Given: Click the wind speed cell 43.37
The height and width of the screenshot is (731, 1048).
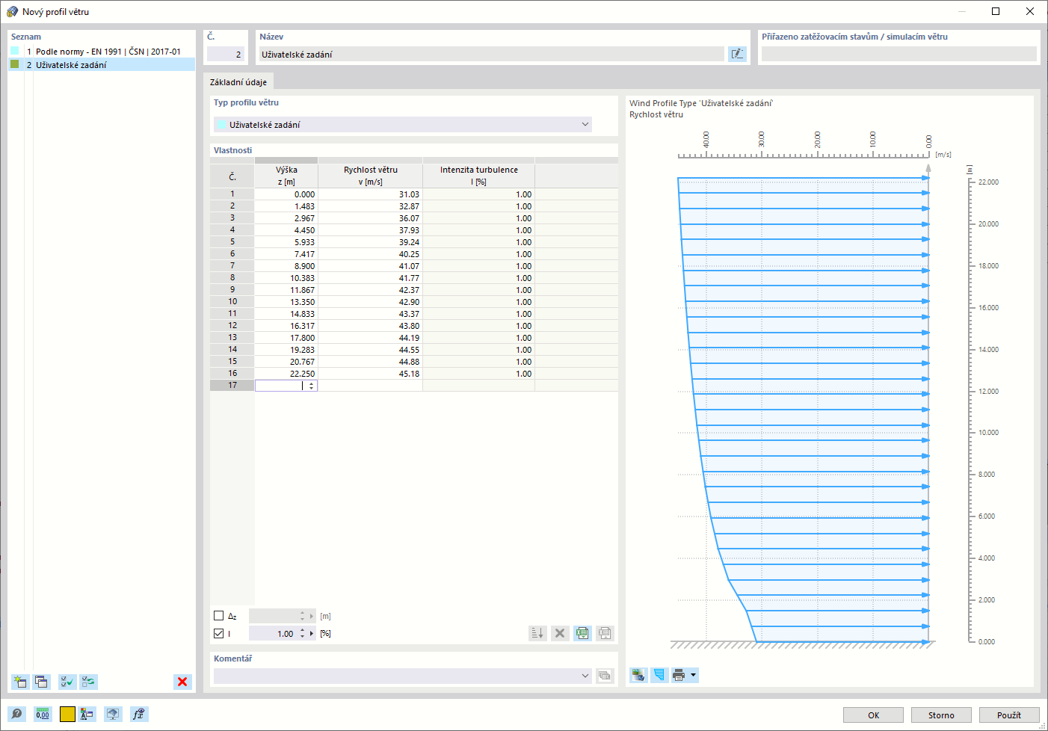Looking at the screenshot, I should 370,314.
